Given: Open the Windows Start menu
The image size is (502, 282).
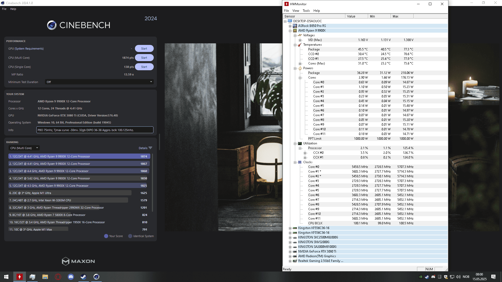Looking at the screenshot, I should (6, 277).
